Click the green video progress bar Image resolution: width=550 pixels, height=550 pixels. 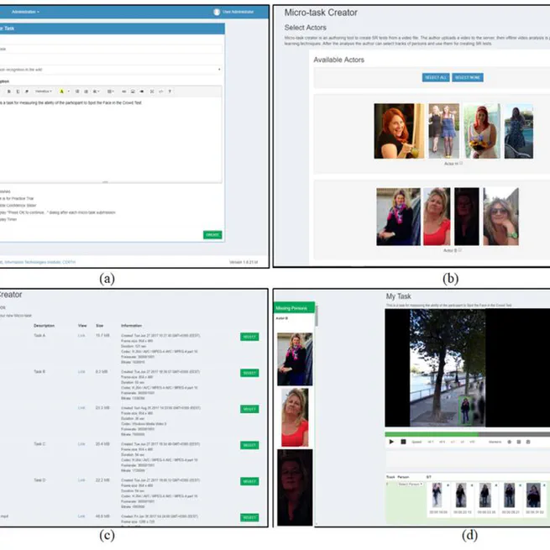pyautogui.click(x=432, y=434)
